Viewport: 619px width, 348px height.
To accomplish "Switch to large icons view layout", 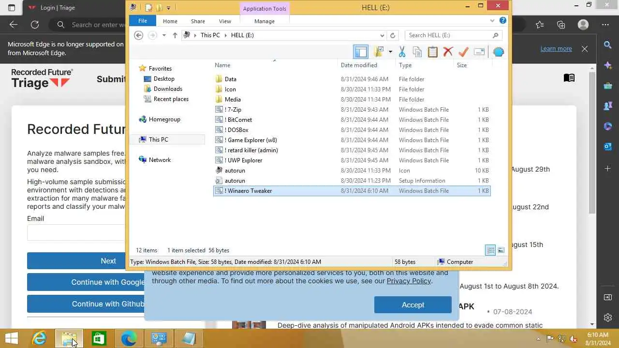I will click(501, 250).
